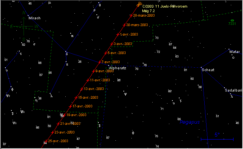Click the 25-avr.-2003 trajectory marker
This screenshot has width=243, height=149.
[x=46, y=141]
